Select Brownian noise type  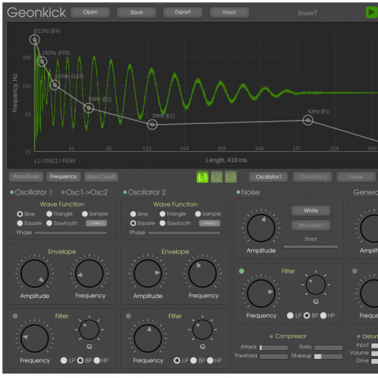[310, 225]
